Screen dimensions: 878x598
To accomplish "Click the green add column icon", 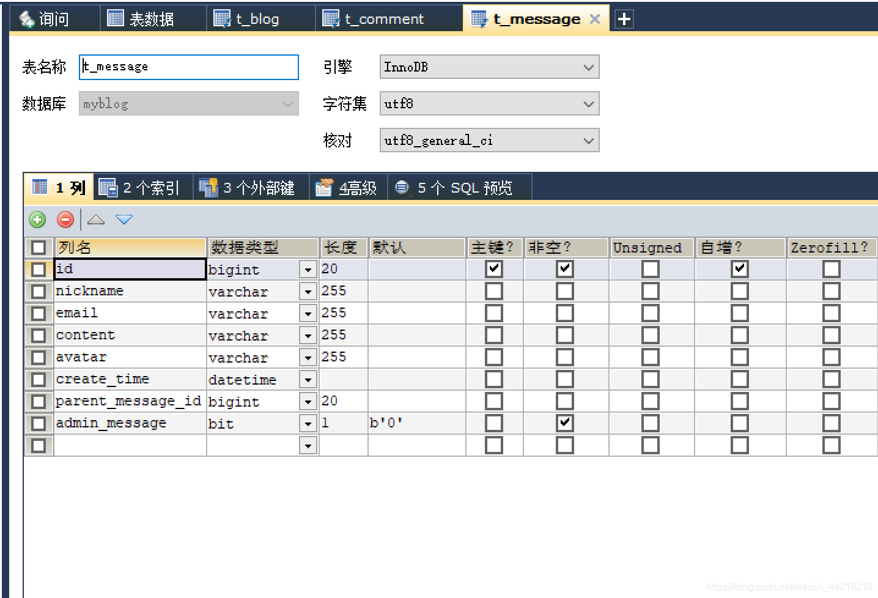I will coord(38,220).
